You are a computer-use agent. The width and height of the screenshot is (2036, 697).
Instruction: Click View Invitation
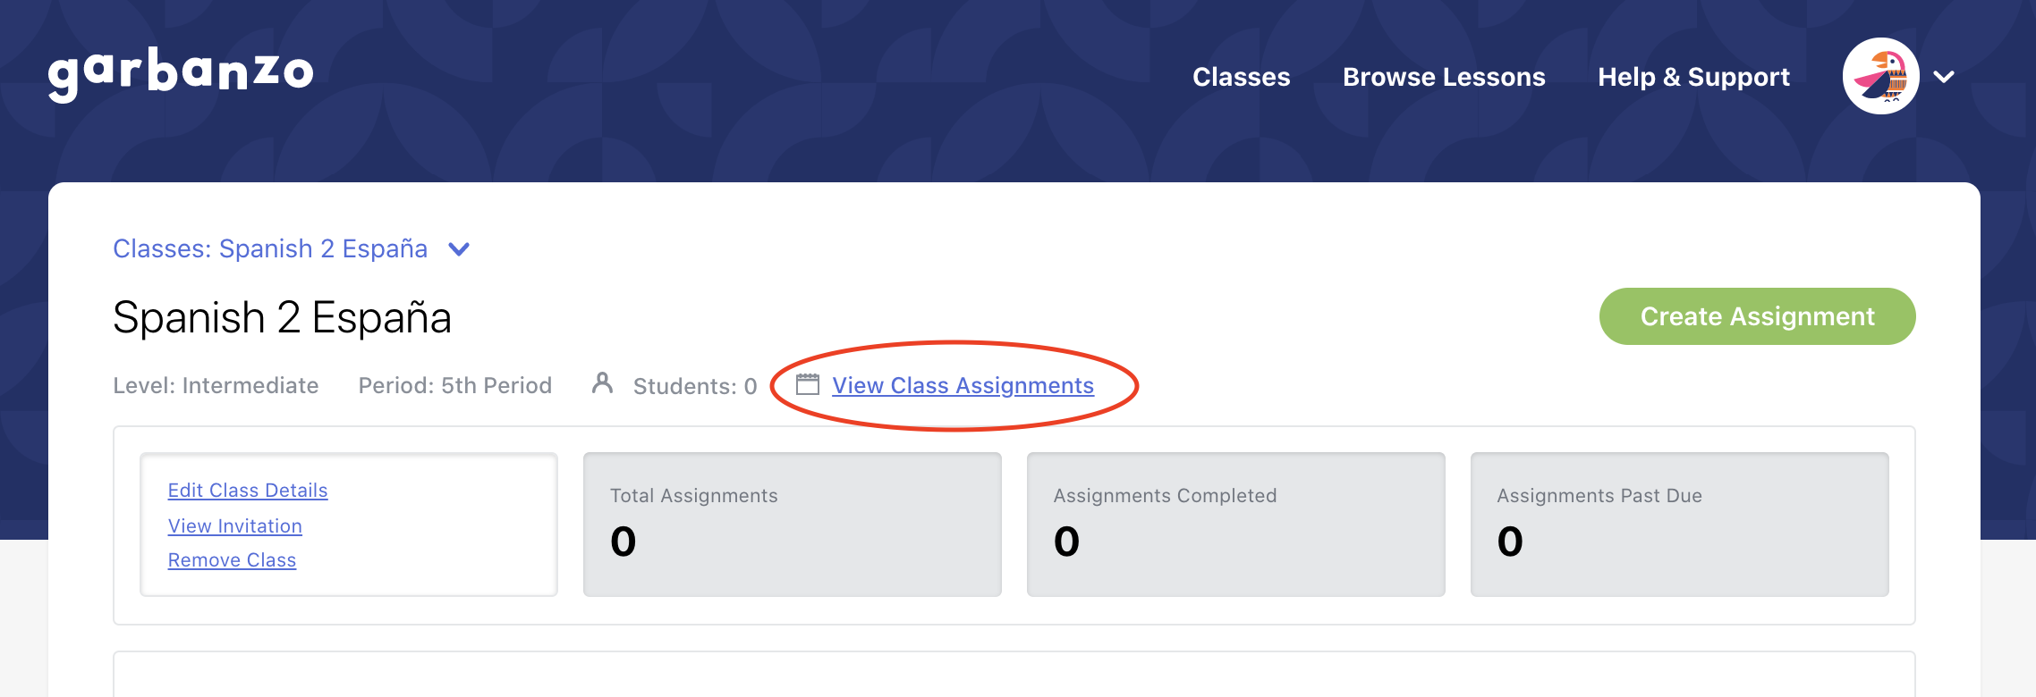pyautogui.click(x=235, y=525)
